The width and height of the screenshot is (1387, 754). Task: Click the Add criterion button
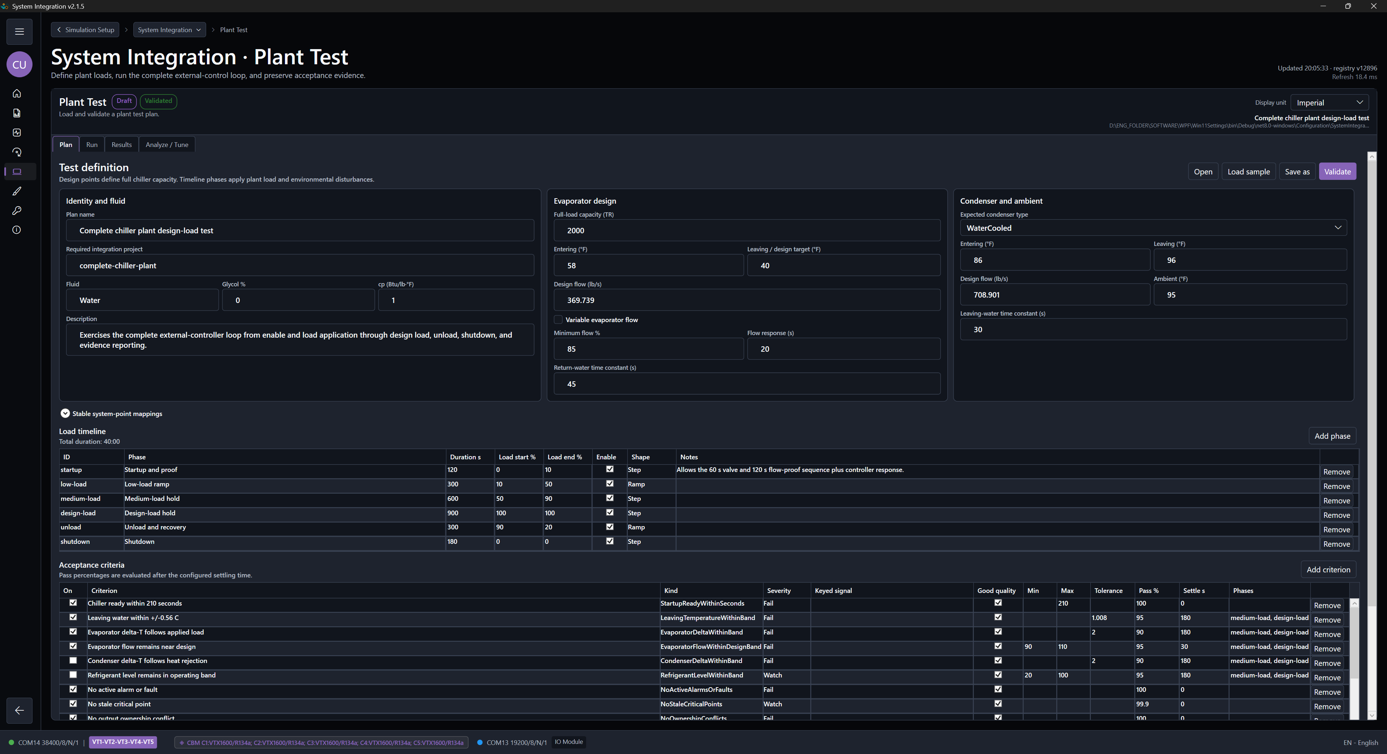click(x=1328, y=569)
